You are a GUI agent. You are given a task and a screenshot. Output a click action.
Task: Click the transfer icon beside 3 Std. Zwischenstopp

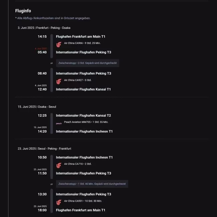pos(52,63)
